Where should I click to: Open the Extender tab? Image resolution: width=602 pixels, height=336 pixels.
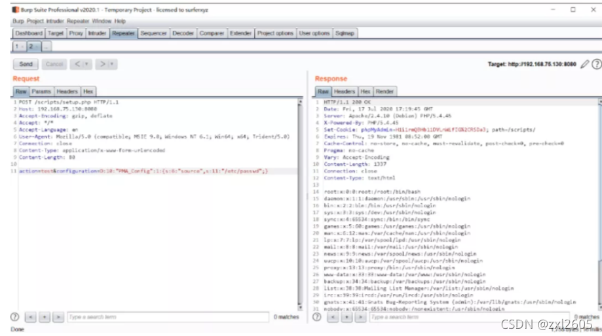(x=240, y=33)
